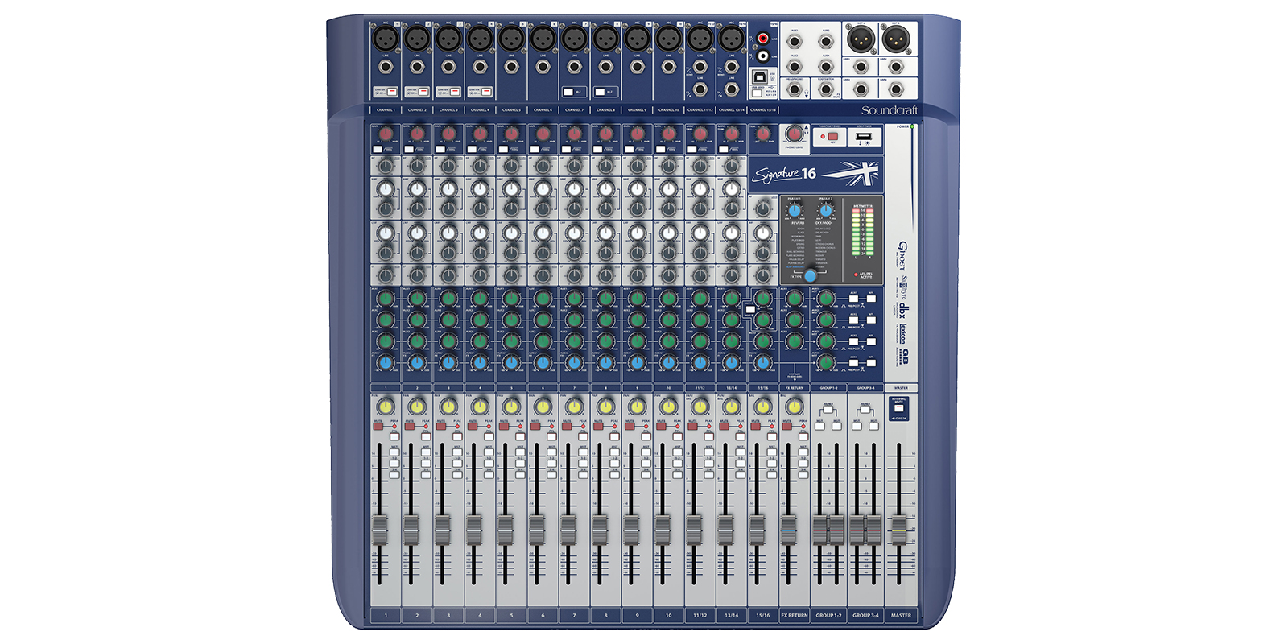Click the blue AUX4/FX knob on channel 8
The height and width of the screenshot is (644, 1288).
click(605, 363)
